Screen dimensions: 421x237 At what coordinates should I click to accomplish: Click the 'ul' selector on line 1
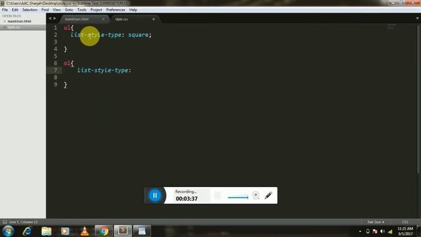click(x=67, y=28)
